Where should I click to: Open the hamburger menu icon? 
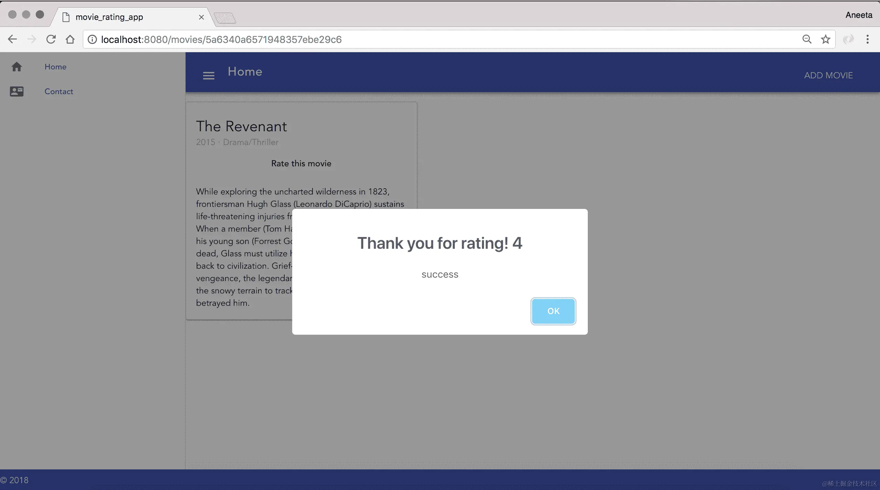209,76
